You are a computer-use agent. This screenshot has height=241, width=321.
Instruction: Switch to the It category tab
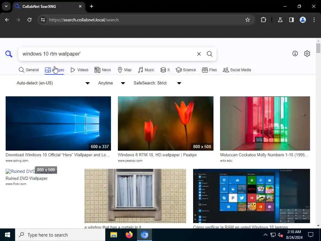pos(165,70)
